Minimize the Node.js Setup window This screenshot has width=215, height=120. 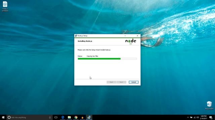tap(125, 36)
